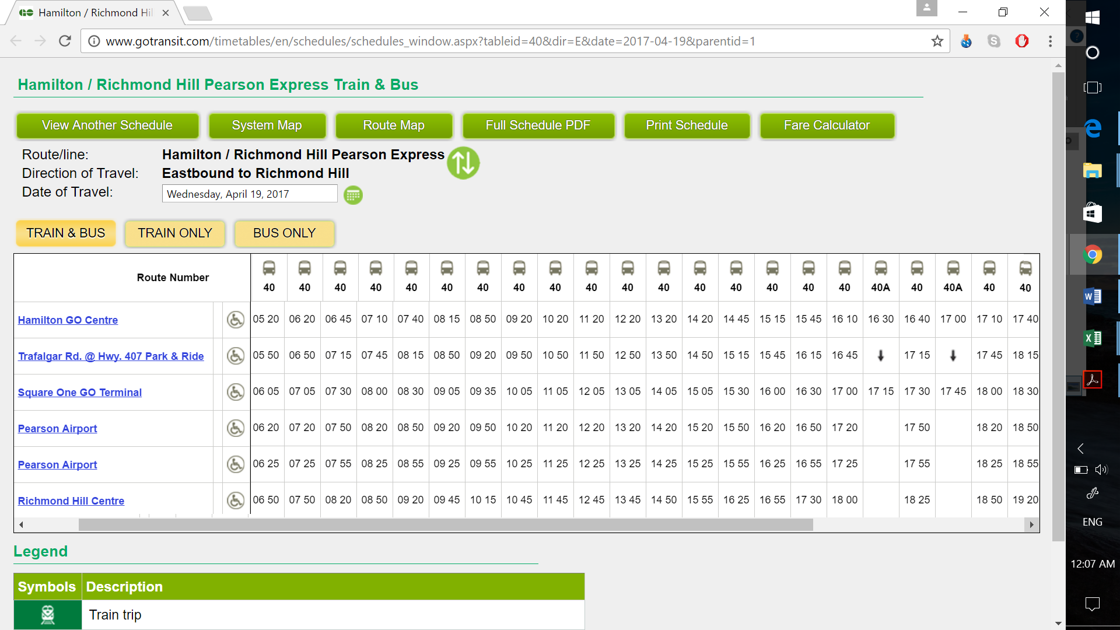Click the timetable left scroll arrow
Viewport: 1120px width, 630px height.
point(21,524)
